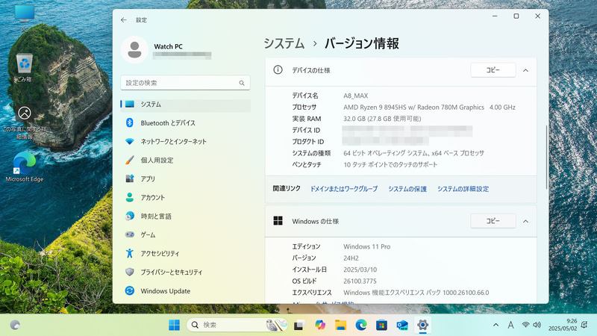Viewport: 597px width, 336px height.
Task: Go back with the Settings back arrow
Action: click(123, 20)
